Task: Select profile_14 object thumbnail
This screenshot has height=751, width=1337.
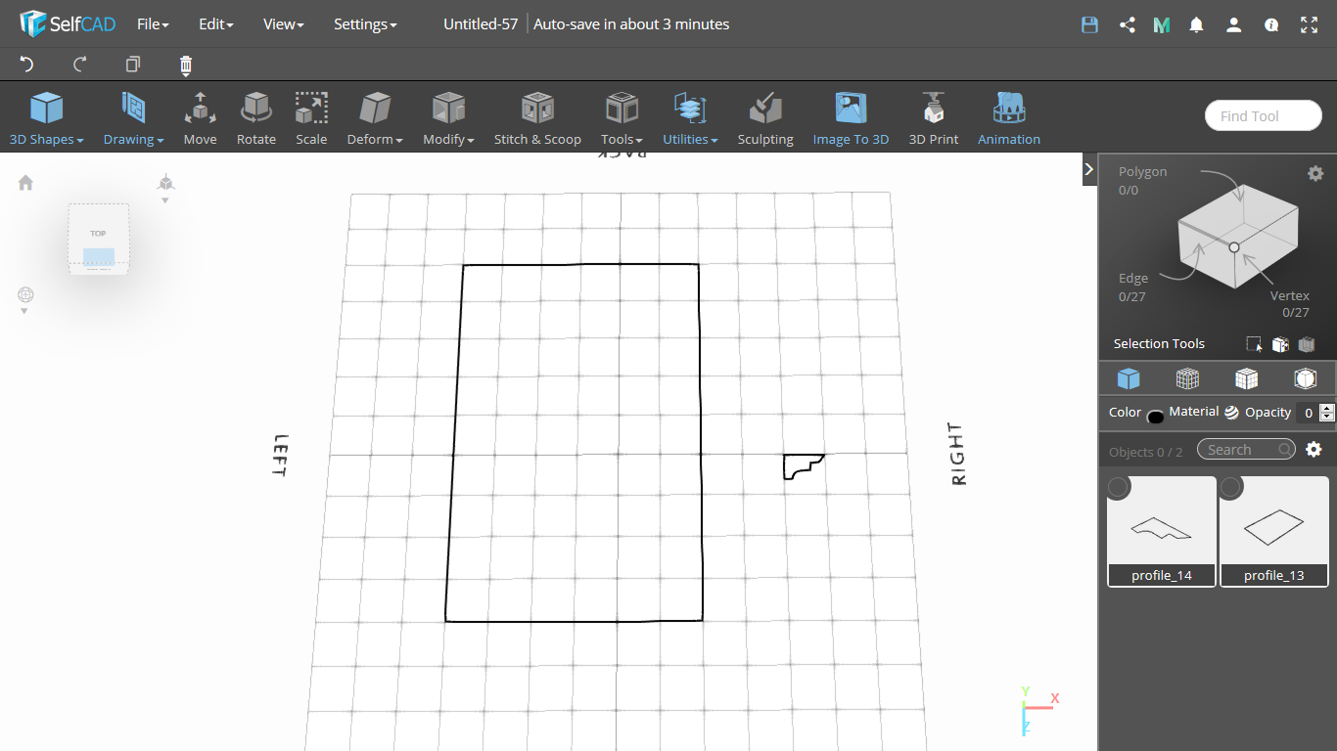Action: click(x=1162, y=531)
